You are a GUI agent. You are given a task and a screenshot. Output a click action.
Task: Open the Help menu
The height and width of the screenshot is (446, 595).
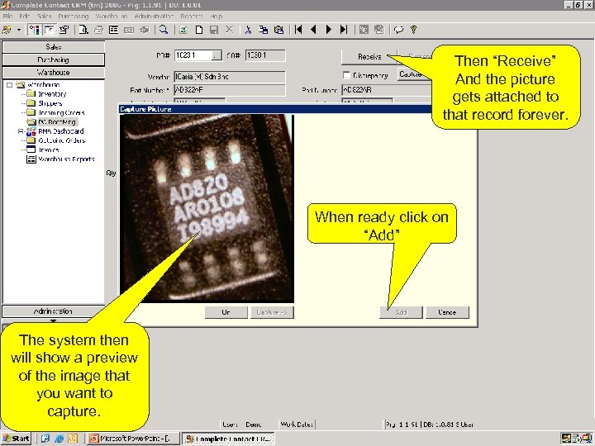coord(217,17)
